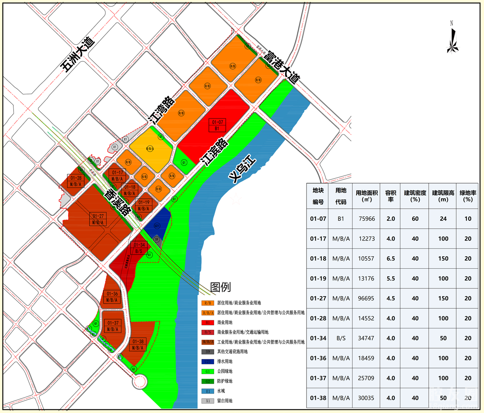Click the north arrow compass symbol

pos(453,39)
